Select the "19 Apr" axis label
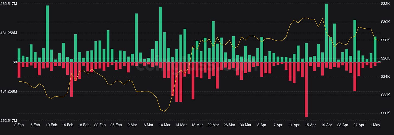The height and width of the screenshot is (135, 394). point(327,125)
